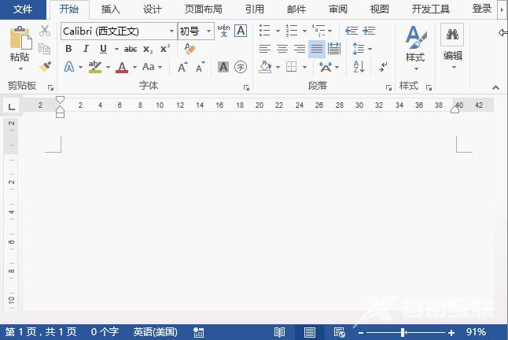Click the Find binoculars icon
Image resolution: width=508 pixels, height=340 pixels.
[452, 35]
